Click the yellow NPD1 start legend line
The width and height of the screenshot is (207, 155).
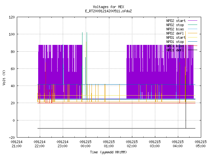coord(193,37)
